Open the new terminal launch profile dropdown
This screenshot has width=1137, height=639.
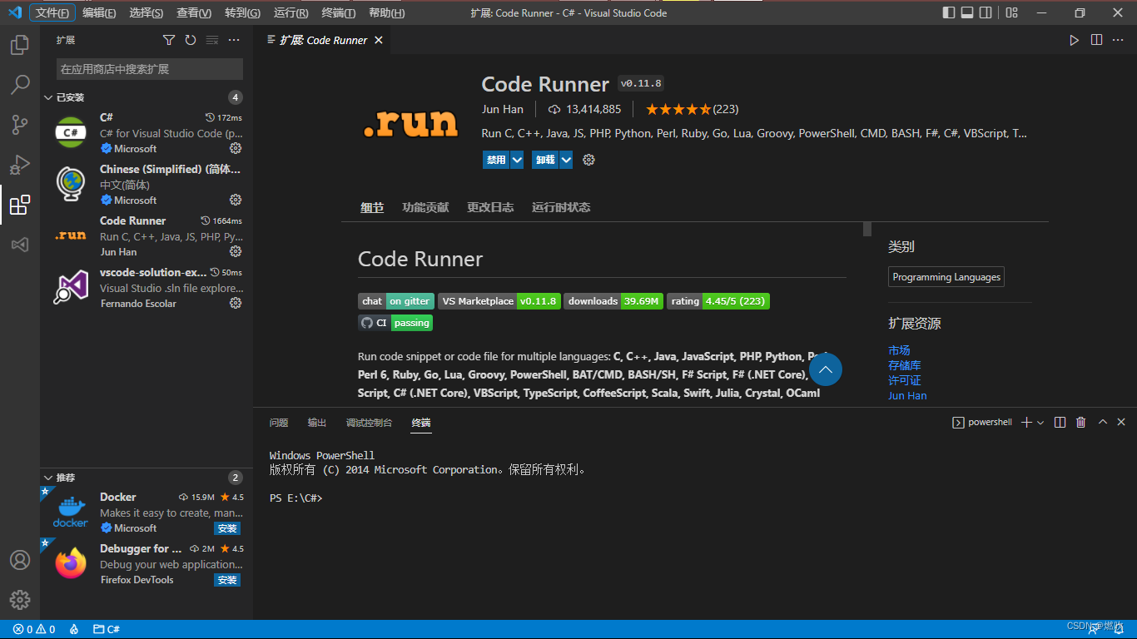tap(1040, 423)
